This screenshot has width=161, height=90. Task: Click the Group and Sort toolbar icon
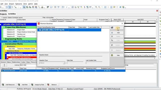pos(62,7)
